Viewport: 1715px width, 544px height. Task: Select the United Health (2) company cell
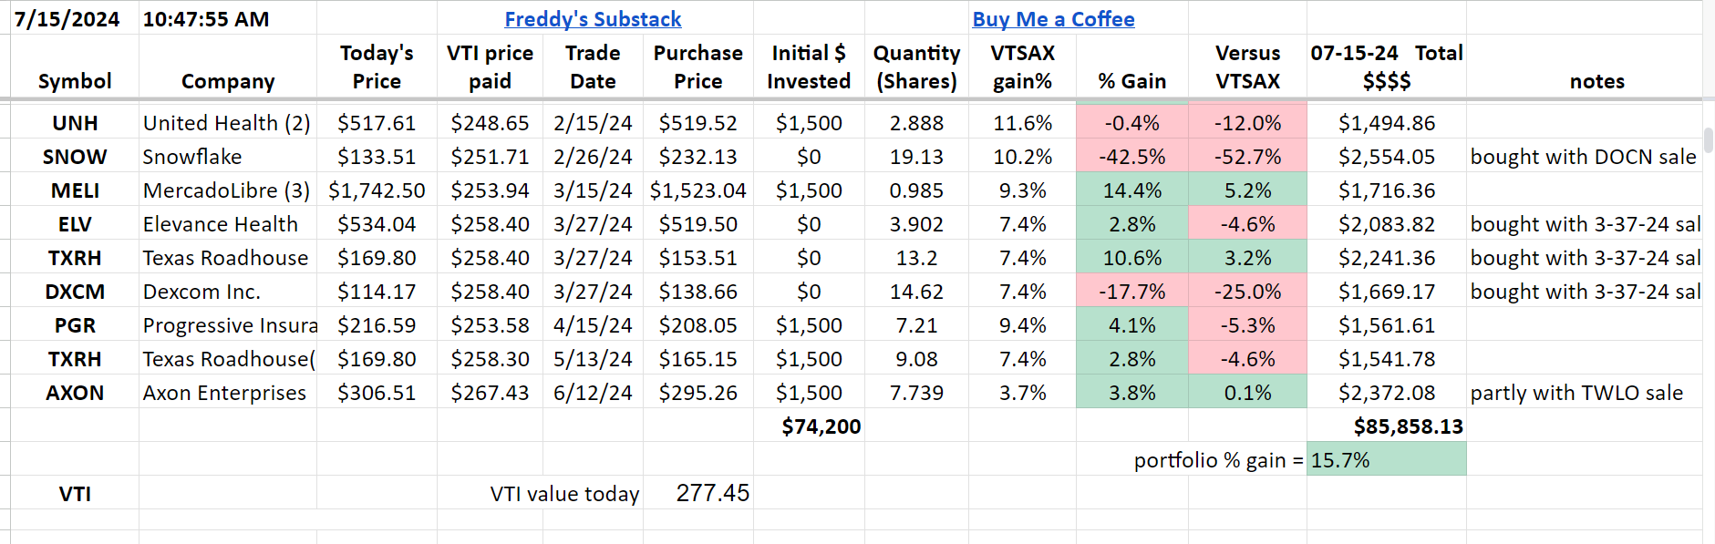click(228, 123)
